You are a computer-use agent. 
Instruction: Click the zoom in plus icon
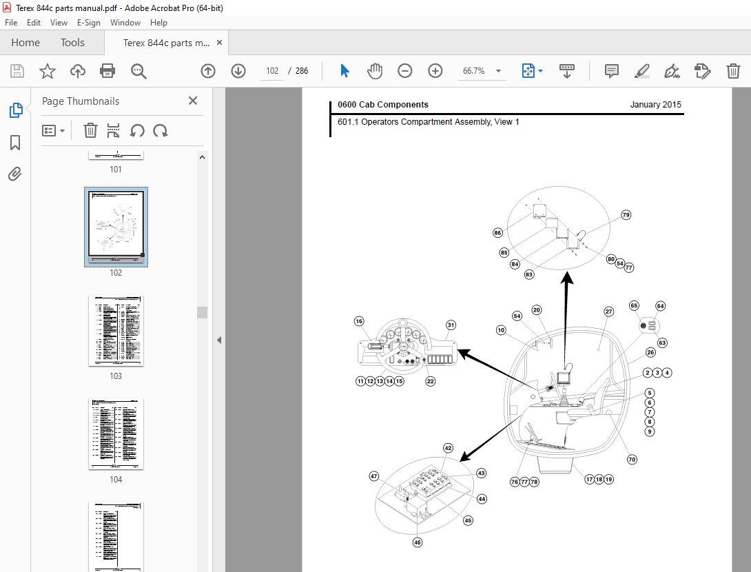click(435, 71)
